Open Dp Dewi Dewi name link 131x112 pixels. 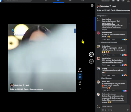point(106,46)
